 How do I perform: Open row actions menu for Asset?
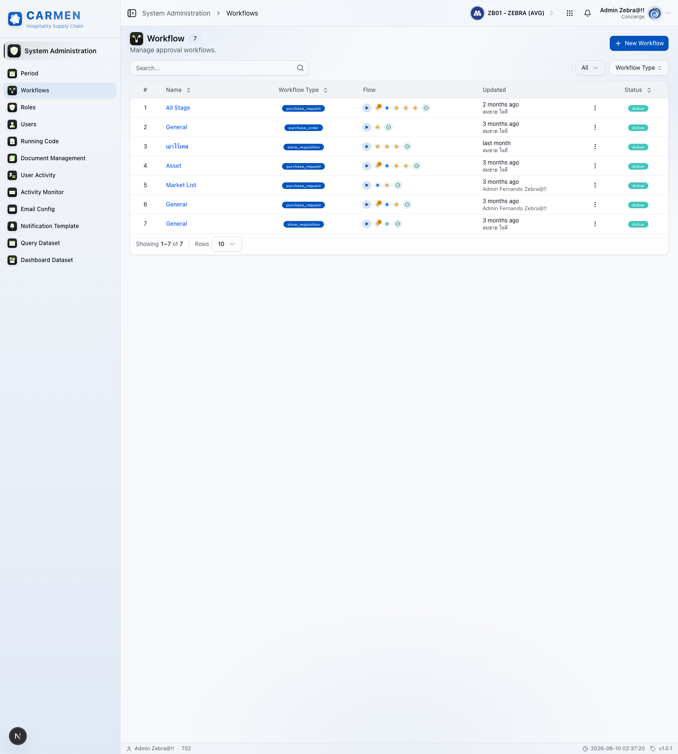click(x=595, y=166)
